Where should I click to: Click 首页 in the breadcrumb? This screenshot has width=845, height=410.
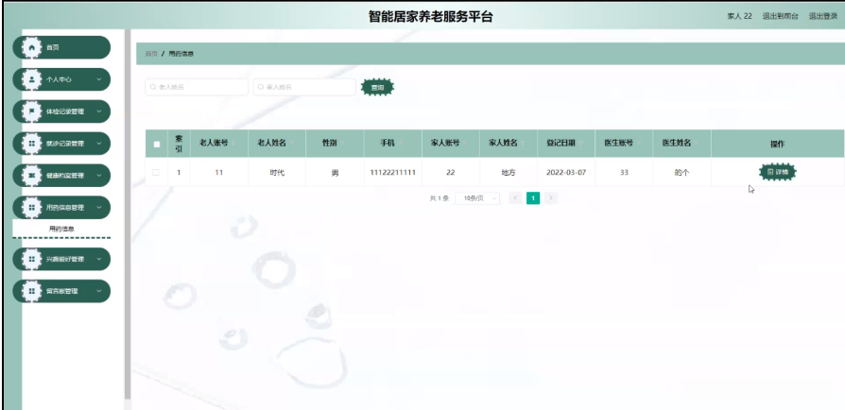[x=151, y=54]
